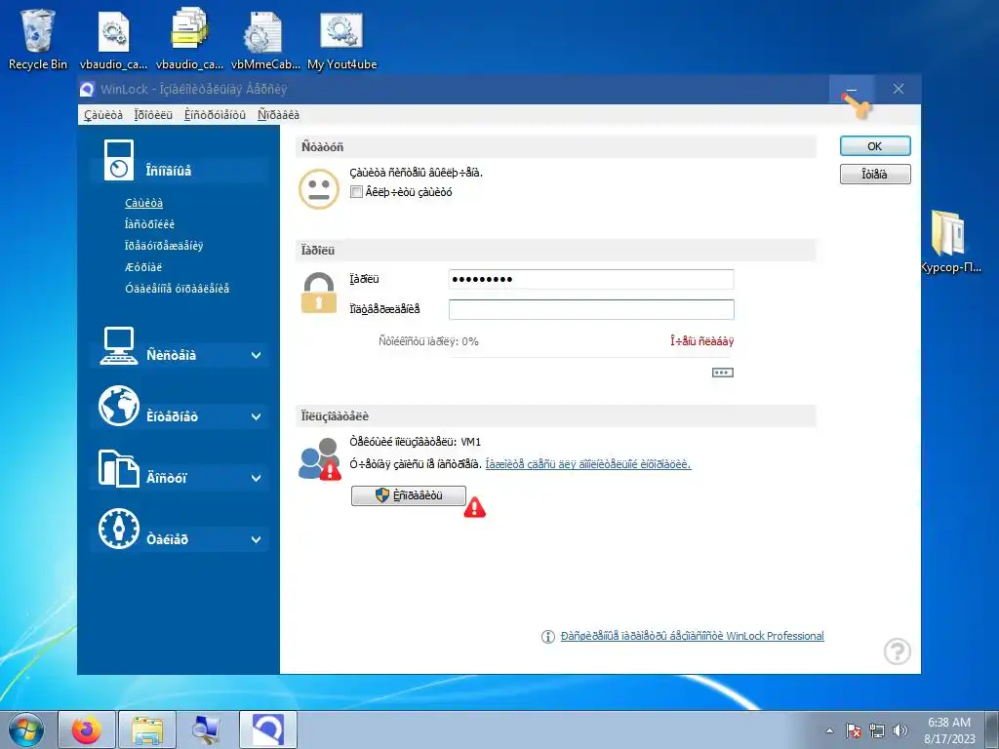Click the password strength 0% text
Image resolution: width=999 pixels, height=749 pixels.
pyautogui.click(x=428, y=341)
